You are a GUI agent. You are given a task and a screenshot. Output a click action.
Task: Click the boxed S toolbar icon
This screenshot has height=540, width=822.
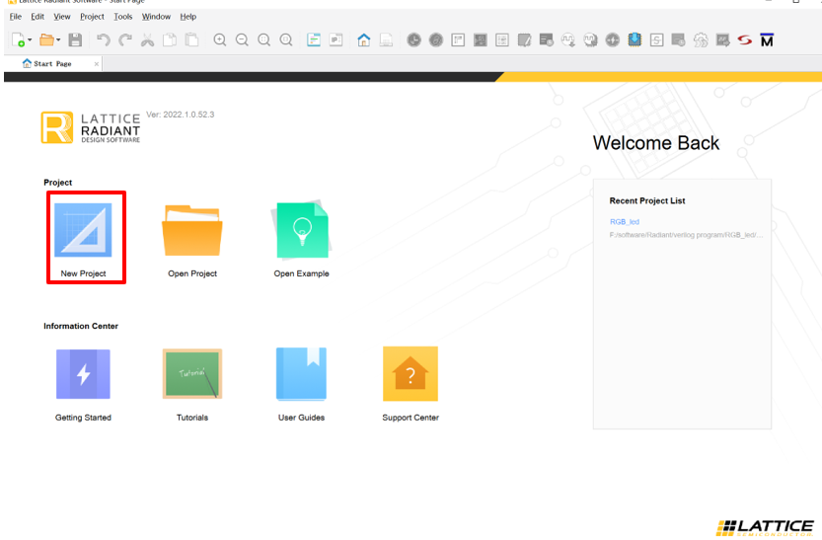tap(656, 39)
